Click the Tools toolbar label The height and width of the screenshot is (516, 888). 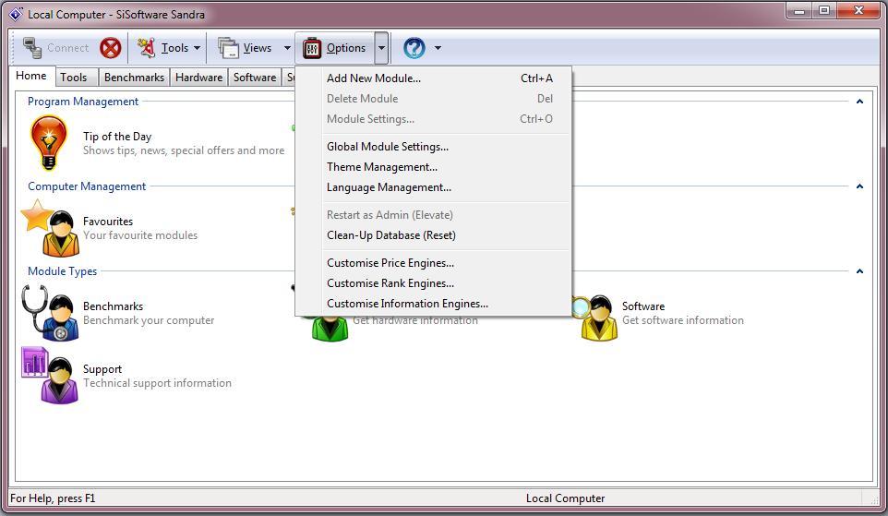(x=174, y=48)
